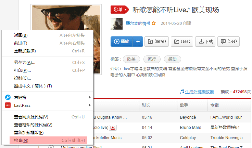This screenshot has height=148, width=252.
Task: Click the 05:16 duration cell
Action: click(x=147, y=117)
